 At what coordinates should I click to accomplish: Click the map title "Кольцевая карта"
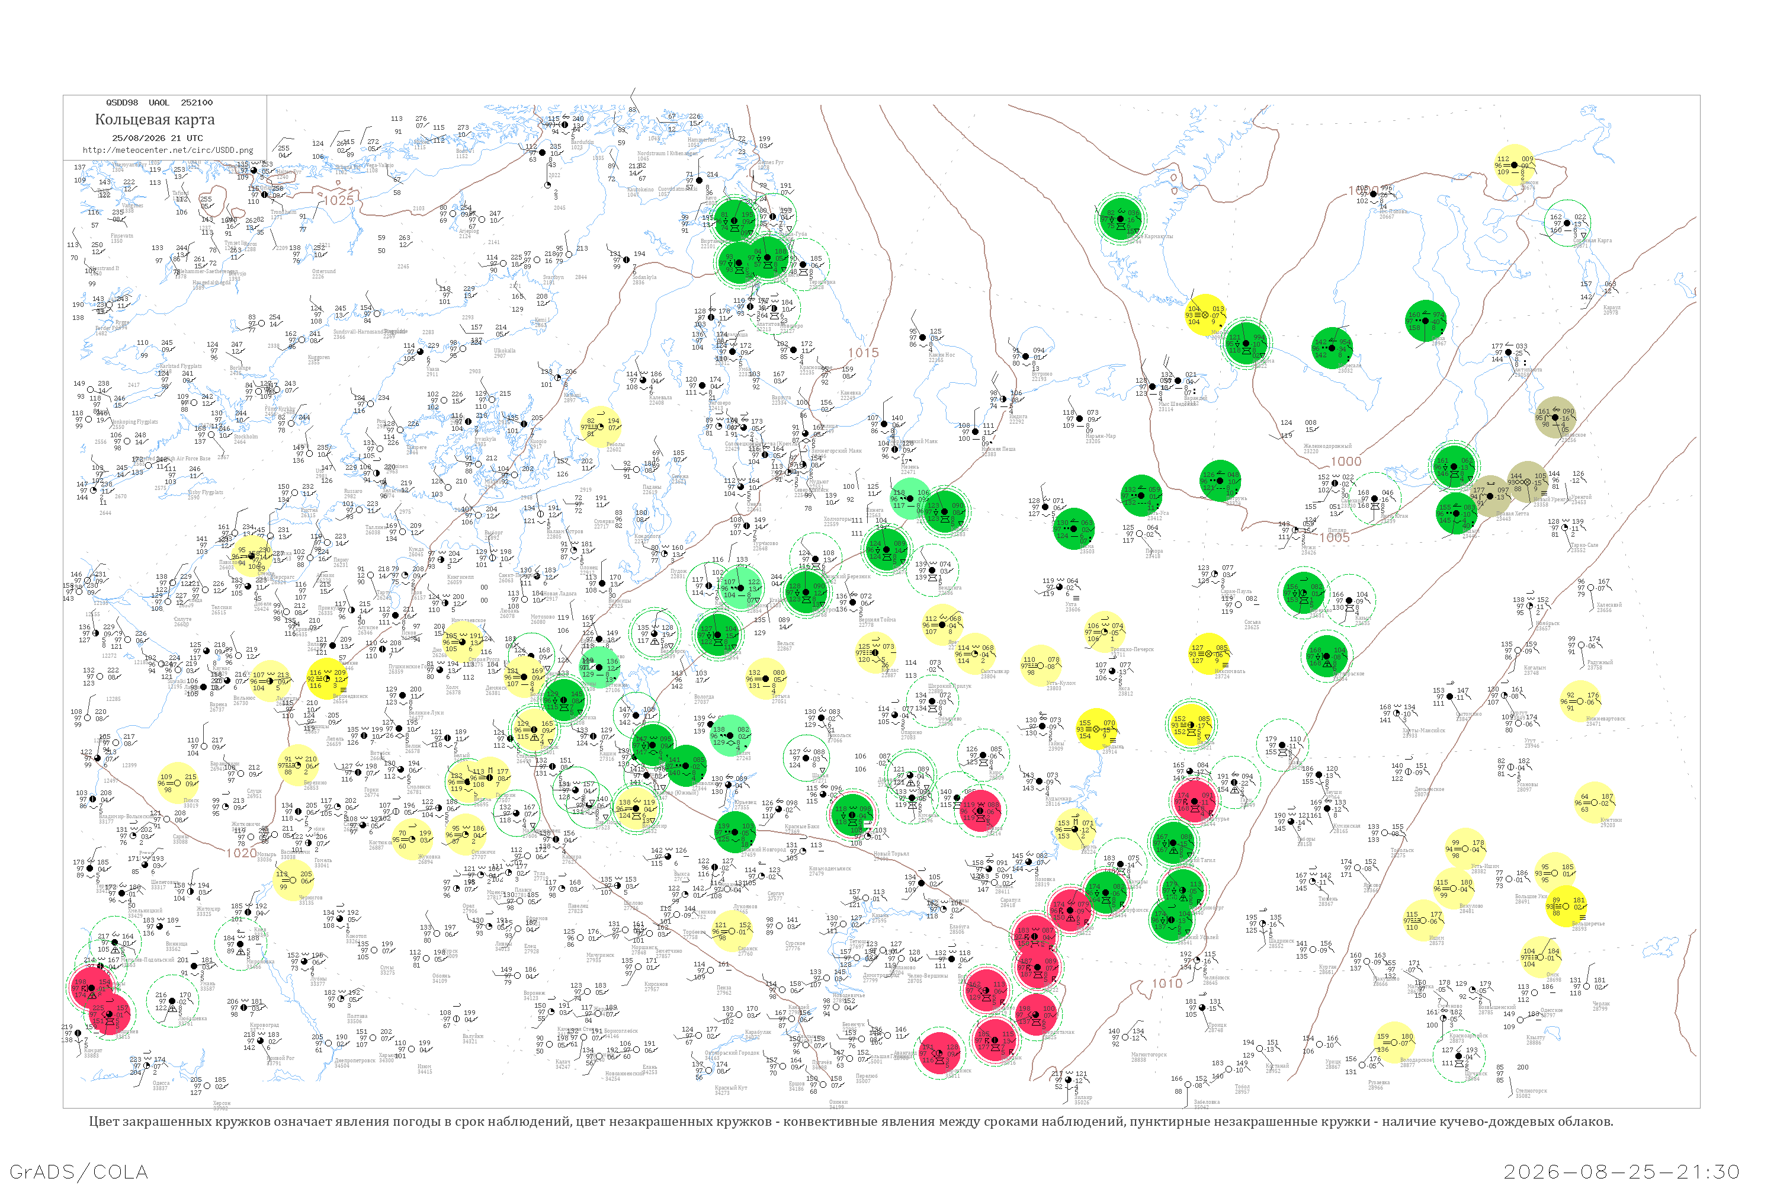tap(155, 120)
